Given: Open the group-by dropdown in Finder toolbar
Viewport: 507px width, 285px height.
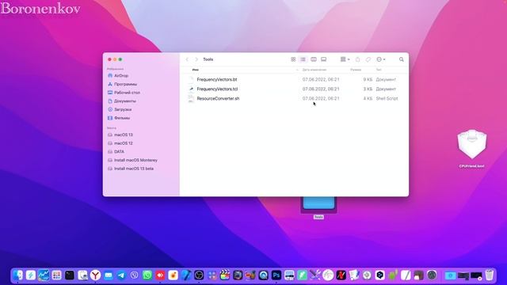Looking at the screenshot, I should [345, 59].
